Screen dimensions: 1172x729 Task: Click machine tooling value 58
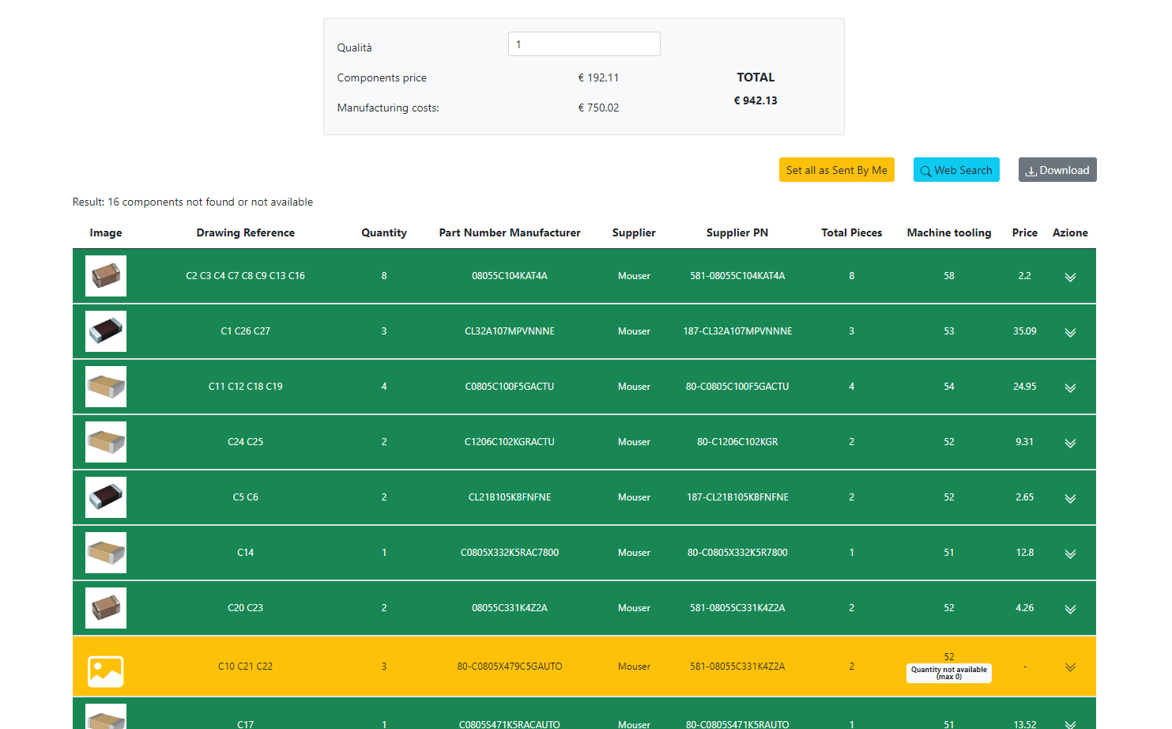(949, 276)
